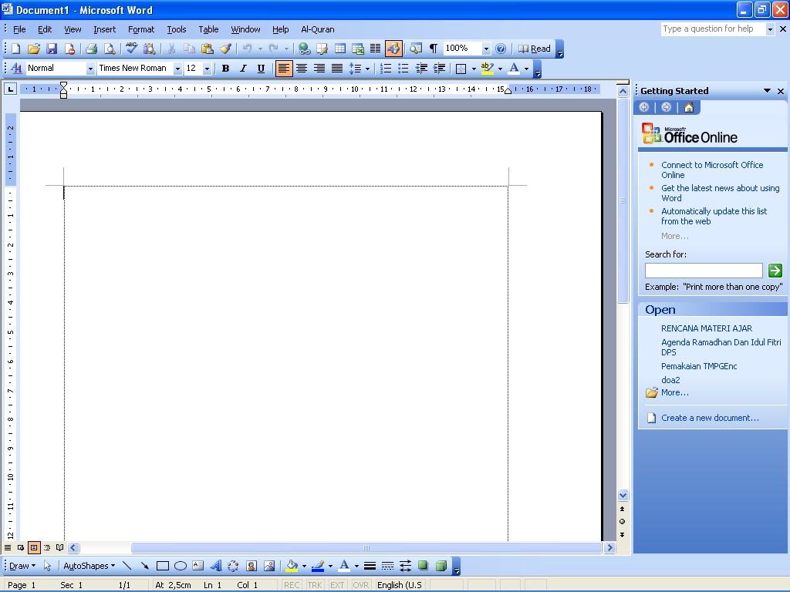This screenshot has width=790, height=592.
Task: Insert WordArt from the Drawing toolbar
Action: click(217, 565)
